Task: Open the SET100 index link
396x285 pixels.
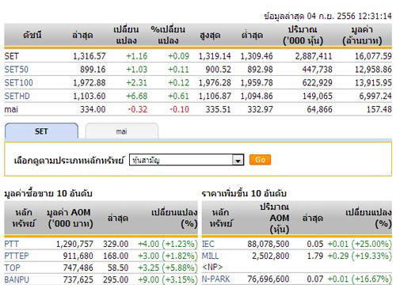Action: [19, 82]
